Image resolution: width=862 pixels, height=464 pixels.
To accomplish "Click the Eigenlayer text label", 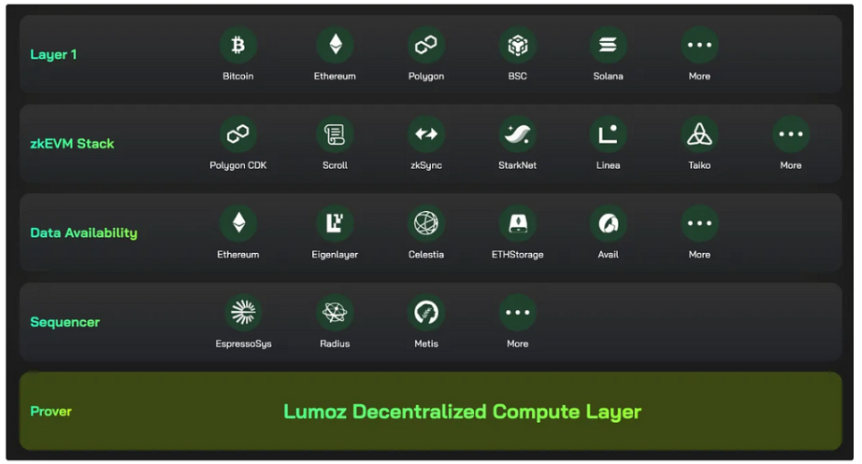I will [x=335, y=255].
